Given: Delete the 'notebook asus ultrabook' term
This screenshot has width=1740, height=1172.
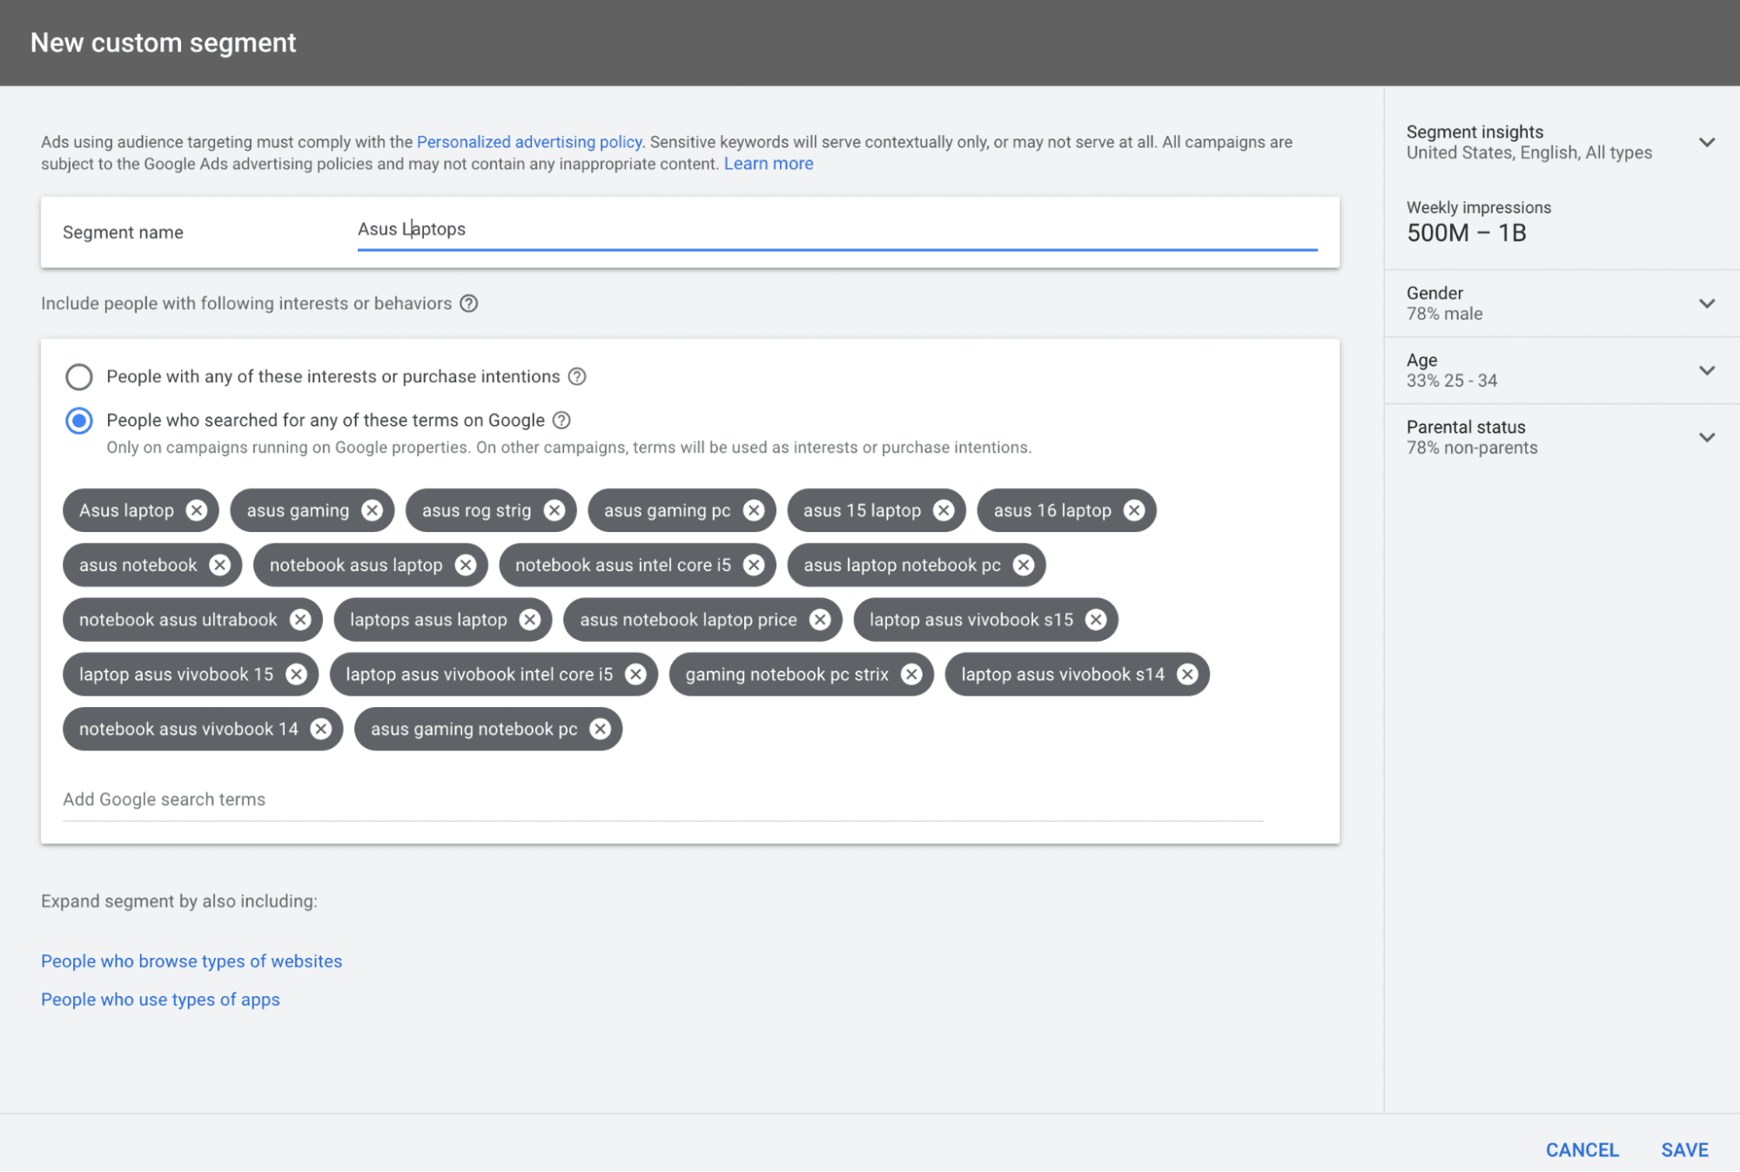Looking at the screenshot, I should [300, 620].
